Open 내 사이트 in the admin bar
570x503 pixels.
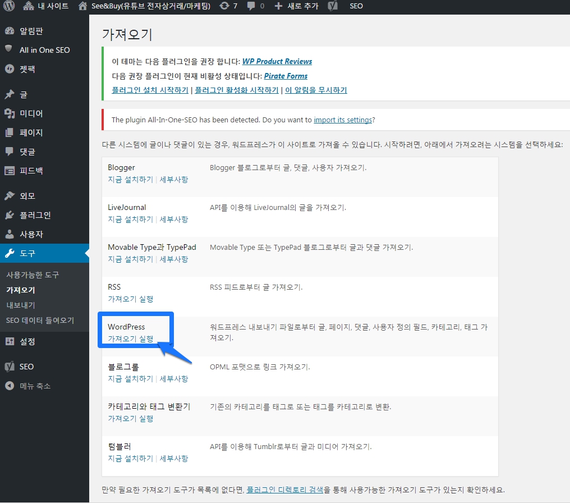[46, 6]
